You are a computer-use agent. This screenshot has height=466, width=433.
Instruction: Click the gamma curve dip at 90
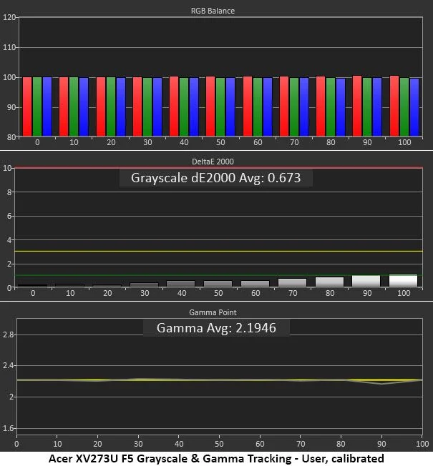[x=381, y=384]
